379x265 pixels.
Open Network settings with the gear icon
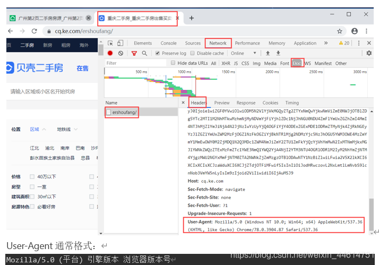(x=369, y=53)
